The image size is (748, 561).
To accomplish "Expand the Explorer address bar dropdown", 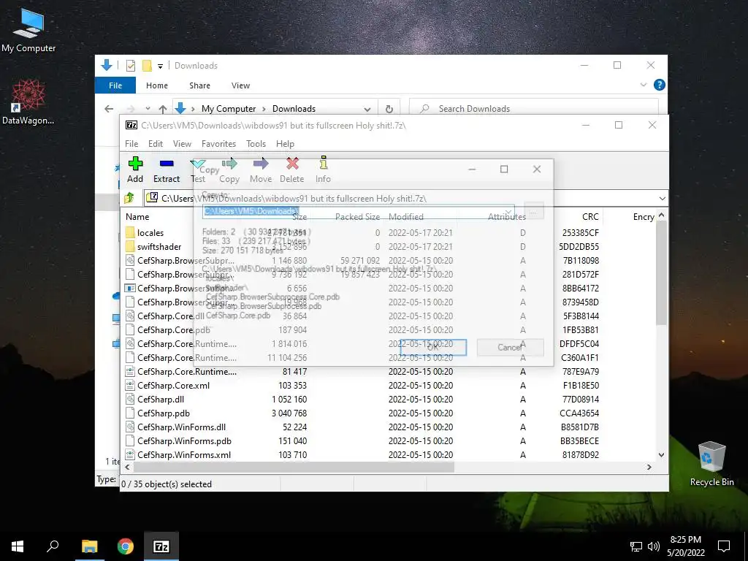I will pos(367,110).
